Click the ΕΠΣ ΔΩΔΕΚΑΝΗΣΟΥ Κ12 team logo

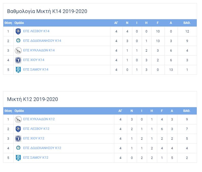(x=18, y=148)
